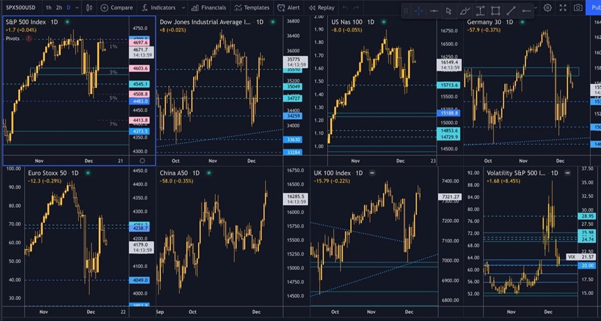
Task: Enter fullscreen mode
Action: 563,7
